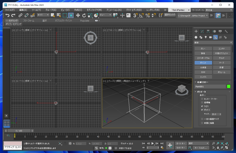Click the オート キー button

coord(181,144)
